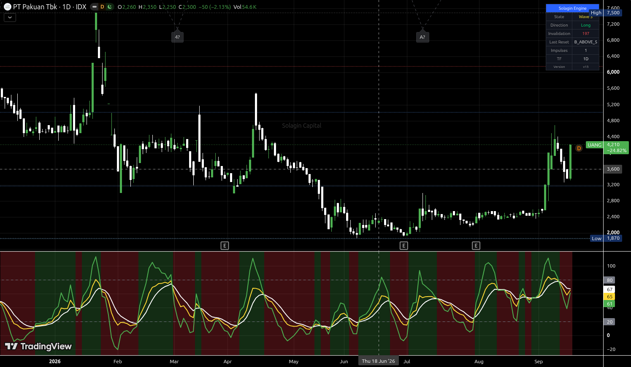Click the change value −50 (−2.13%)
This screenshot has width=631, height=367.
(214, 7)
